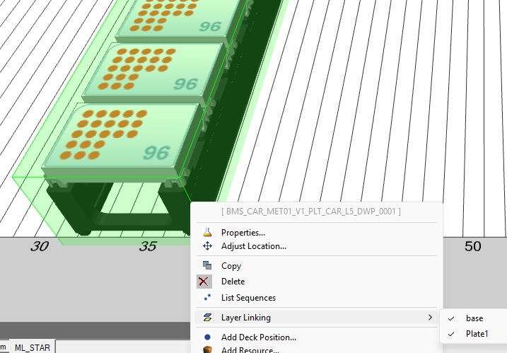Click the Copy icon in context menu
507x353 pixels.
(207, 266)
